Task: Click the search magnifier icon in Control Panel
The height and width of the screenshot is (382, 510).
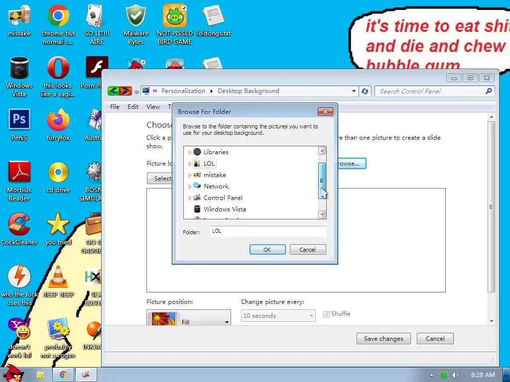Action: click(x=489, y=92)
